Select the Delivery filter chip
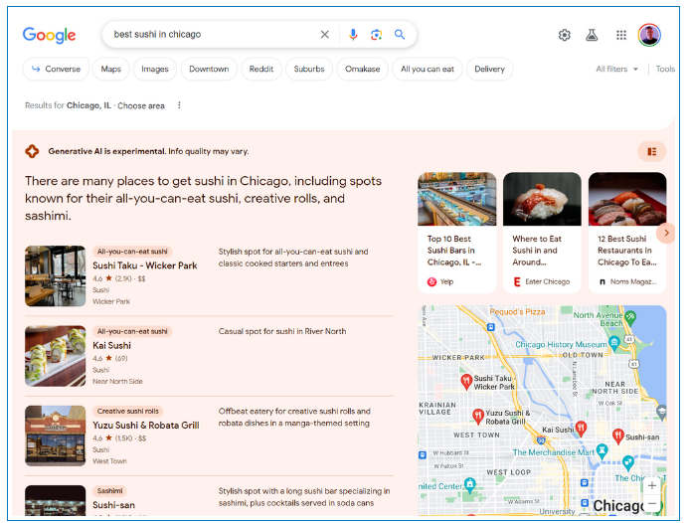The image size is (690, 523). [489, 70]
